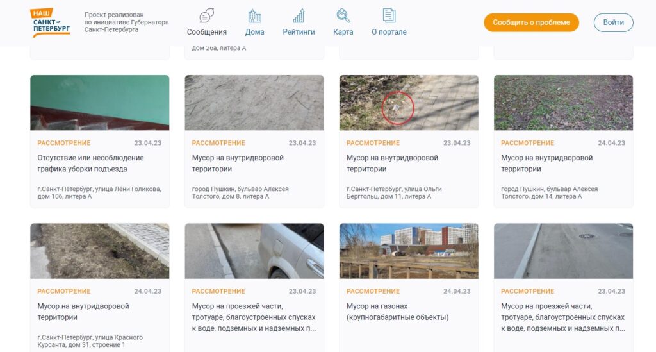The height and width of the screenshot is (352, 656).
Task: Click the Рейтинги bar chart icon
Action: click(x=299, y=16)
